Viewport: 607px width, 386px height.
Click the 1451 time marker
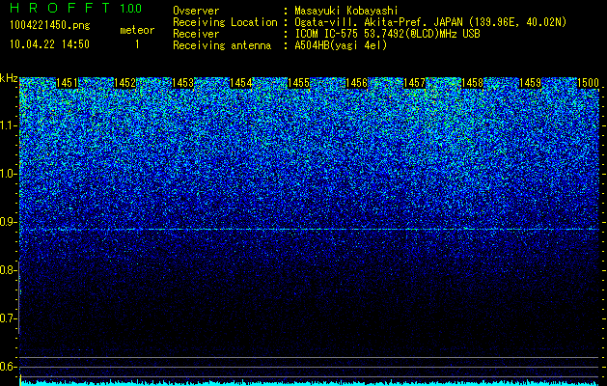pyautogui.click(x=67, y=83)
